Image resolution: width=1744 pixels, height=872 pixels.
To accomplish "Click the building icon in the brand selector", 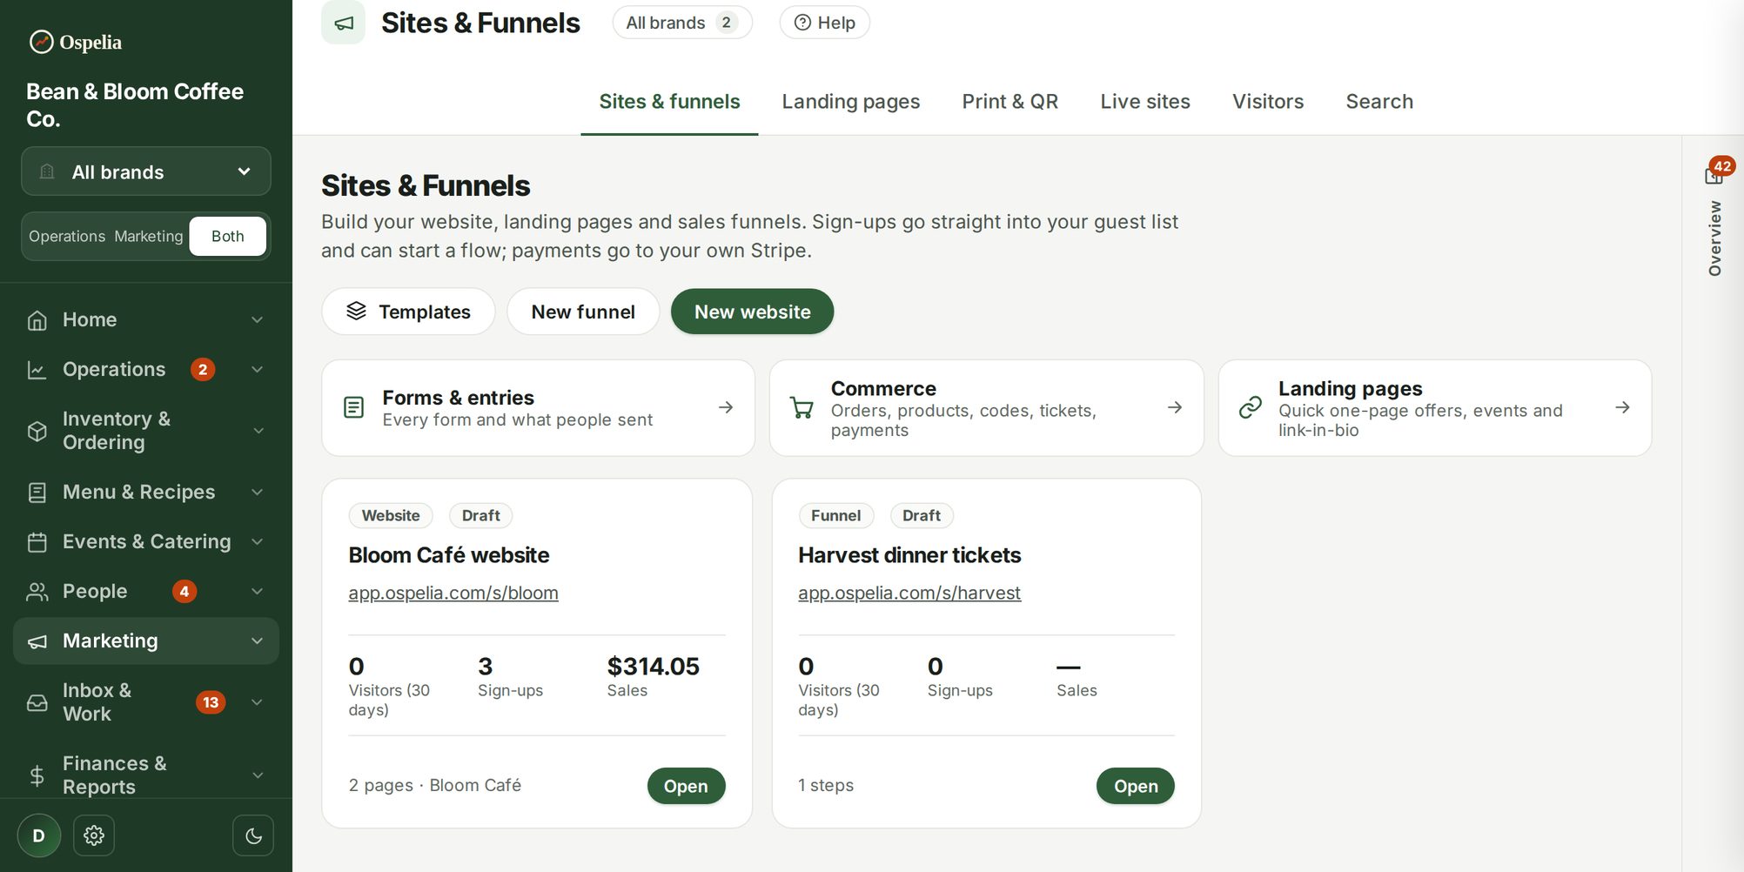I will click(x=48, y=171).
